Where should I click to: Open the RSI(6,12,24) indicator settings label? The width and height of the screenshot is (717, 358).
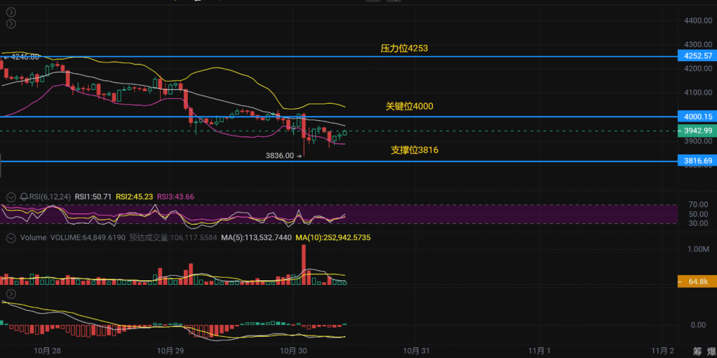point(50,197)
